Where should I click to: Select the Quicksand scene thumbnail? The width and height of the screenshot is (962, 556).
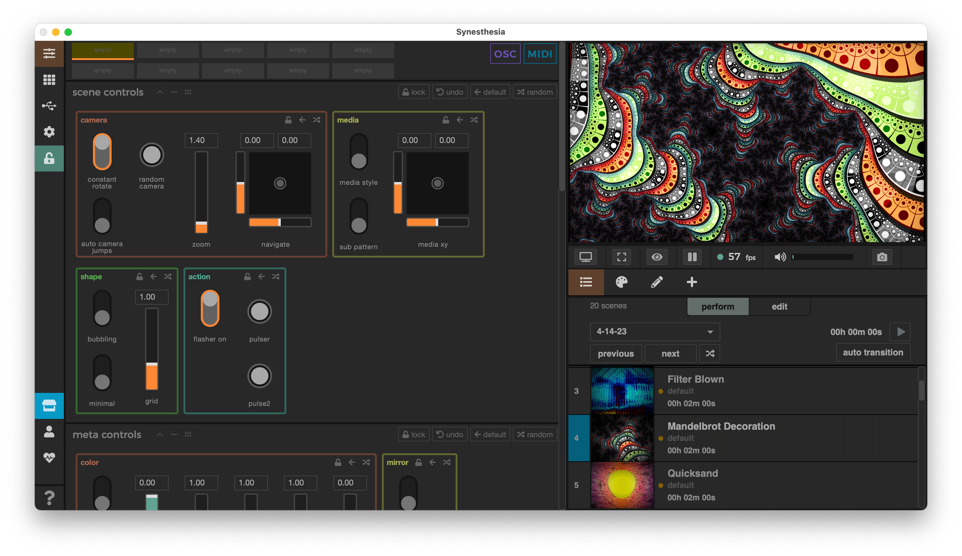[622, 485]
